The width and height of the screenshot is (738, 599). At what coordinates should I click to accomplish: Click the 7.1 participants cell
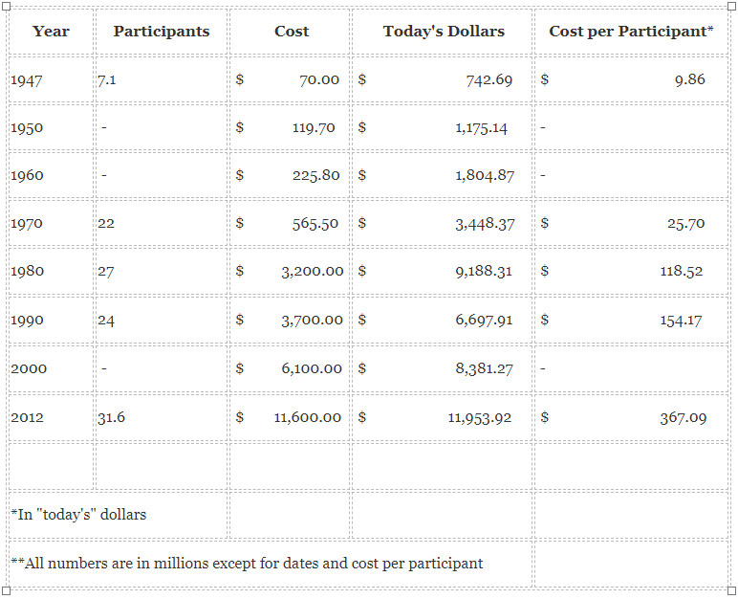[162, 79]
